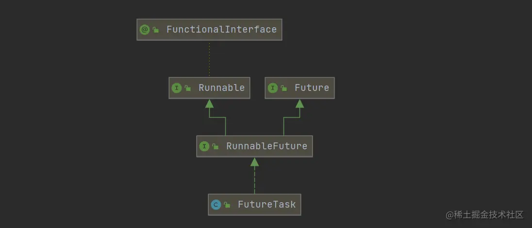
Task: Click the arrowhead pointing into Runnable
Action: [x=209, y=103]
